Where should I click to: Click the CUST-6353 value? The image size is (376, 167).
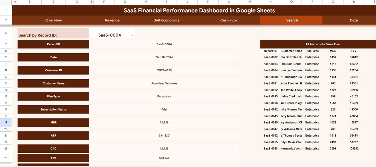click(x=164, y=70)
